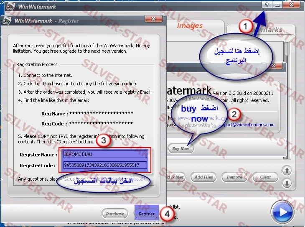Close the About window with its X button
Screen dimensions: 305x227
pos(274,66)
